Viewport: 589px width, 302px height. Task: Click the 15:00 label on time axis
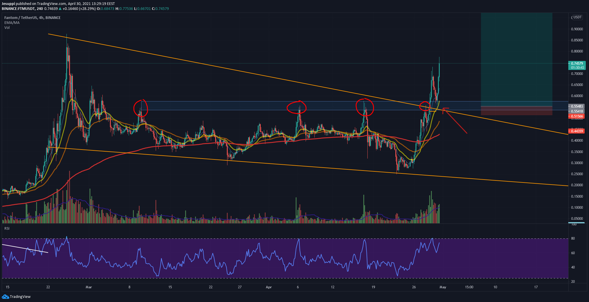[x=469, y=287]
